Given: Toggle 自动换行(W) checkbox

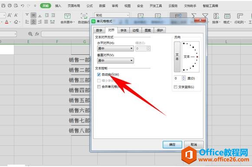Looking at the screenshot, I should [99, 75].
